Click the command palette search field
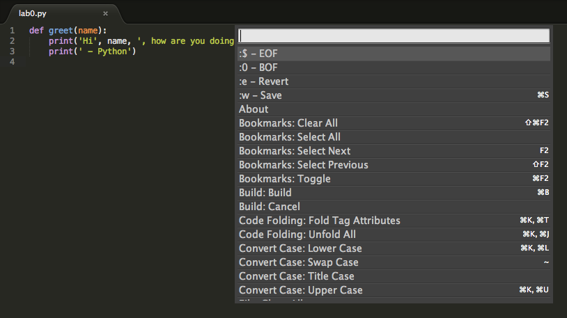567x318 pixels. tap(394, 35)
